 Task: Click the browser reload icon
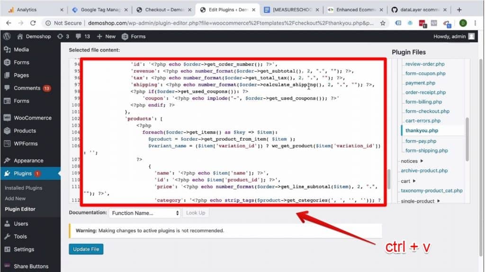[x=33, y=23]
